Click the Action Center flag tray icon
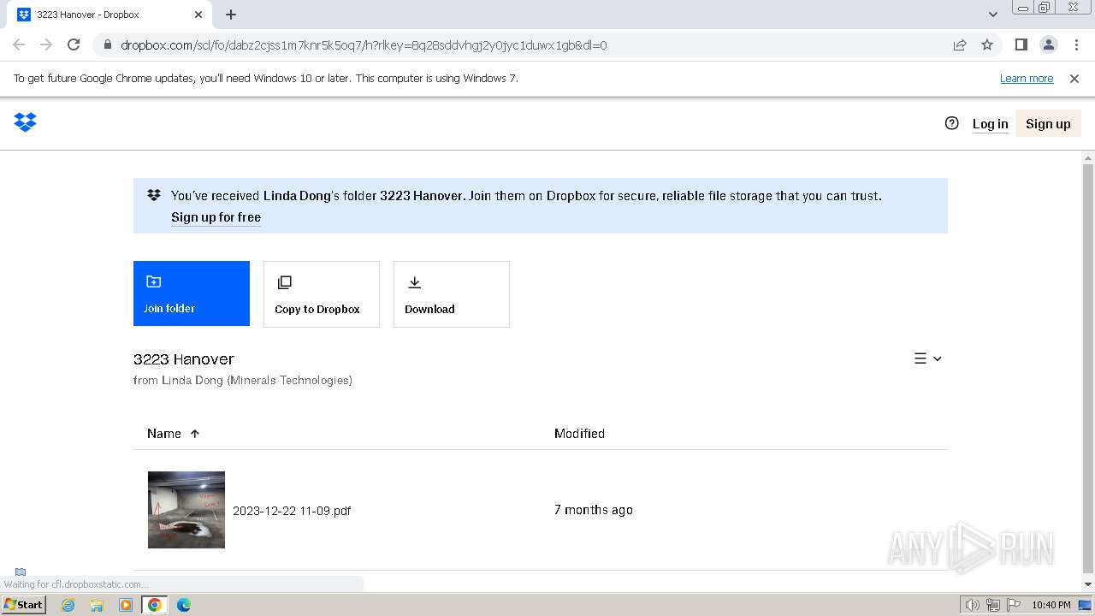This screenshot has height=616, width=1095. point(1012,605)
